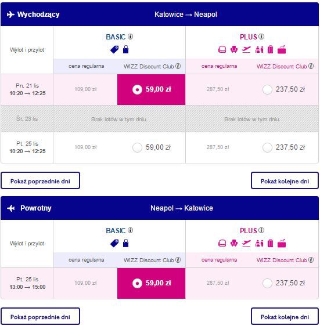320x326 pixels.
Task: Click the WIZZ Discount Club info icon under return PLUS
Action: [311, 260]
